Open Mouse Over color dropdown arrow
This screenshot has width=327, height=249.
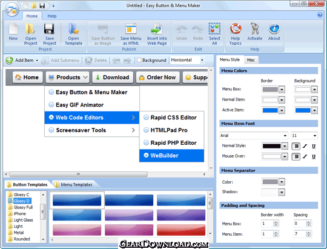(x=285, y=156)
